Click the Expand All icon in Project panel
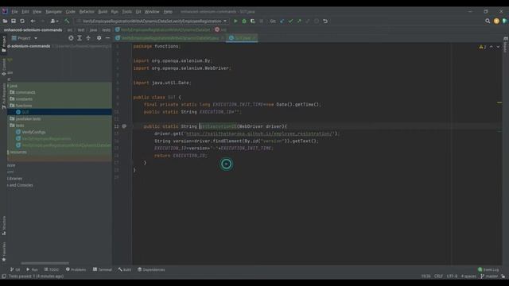 tap(80, 38)
